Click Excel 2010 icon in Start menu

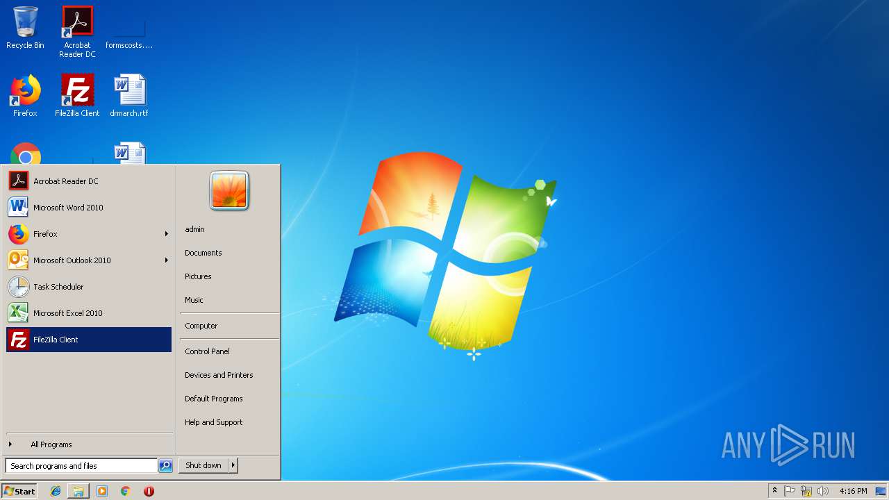pos(18,313)
